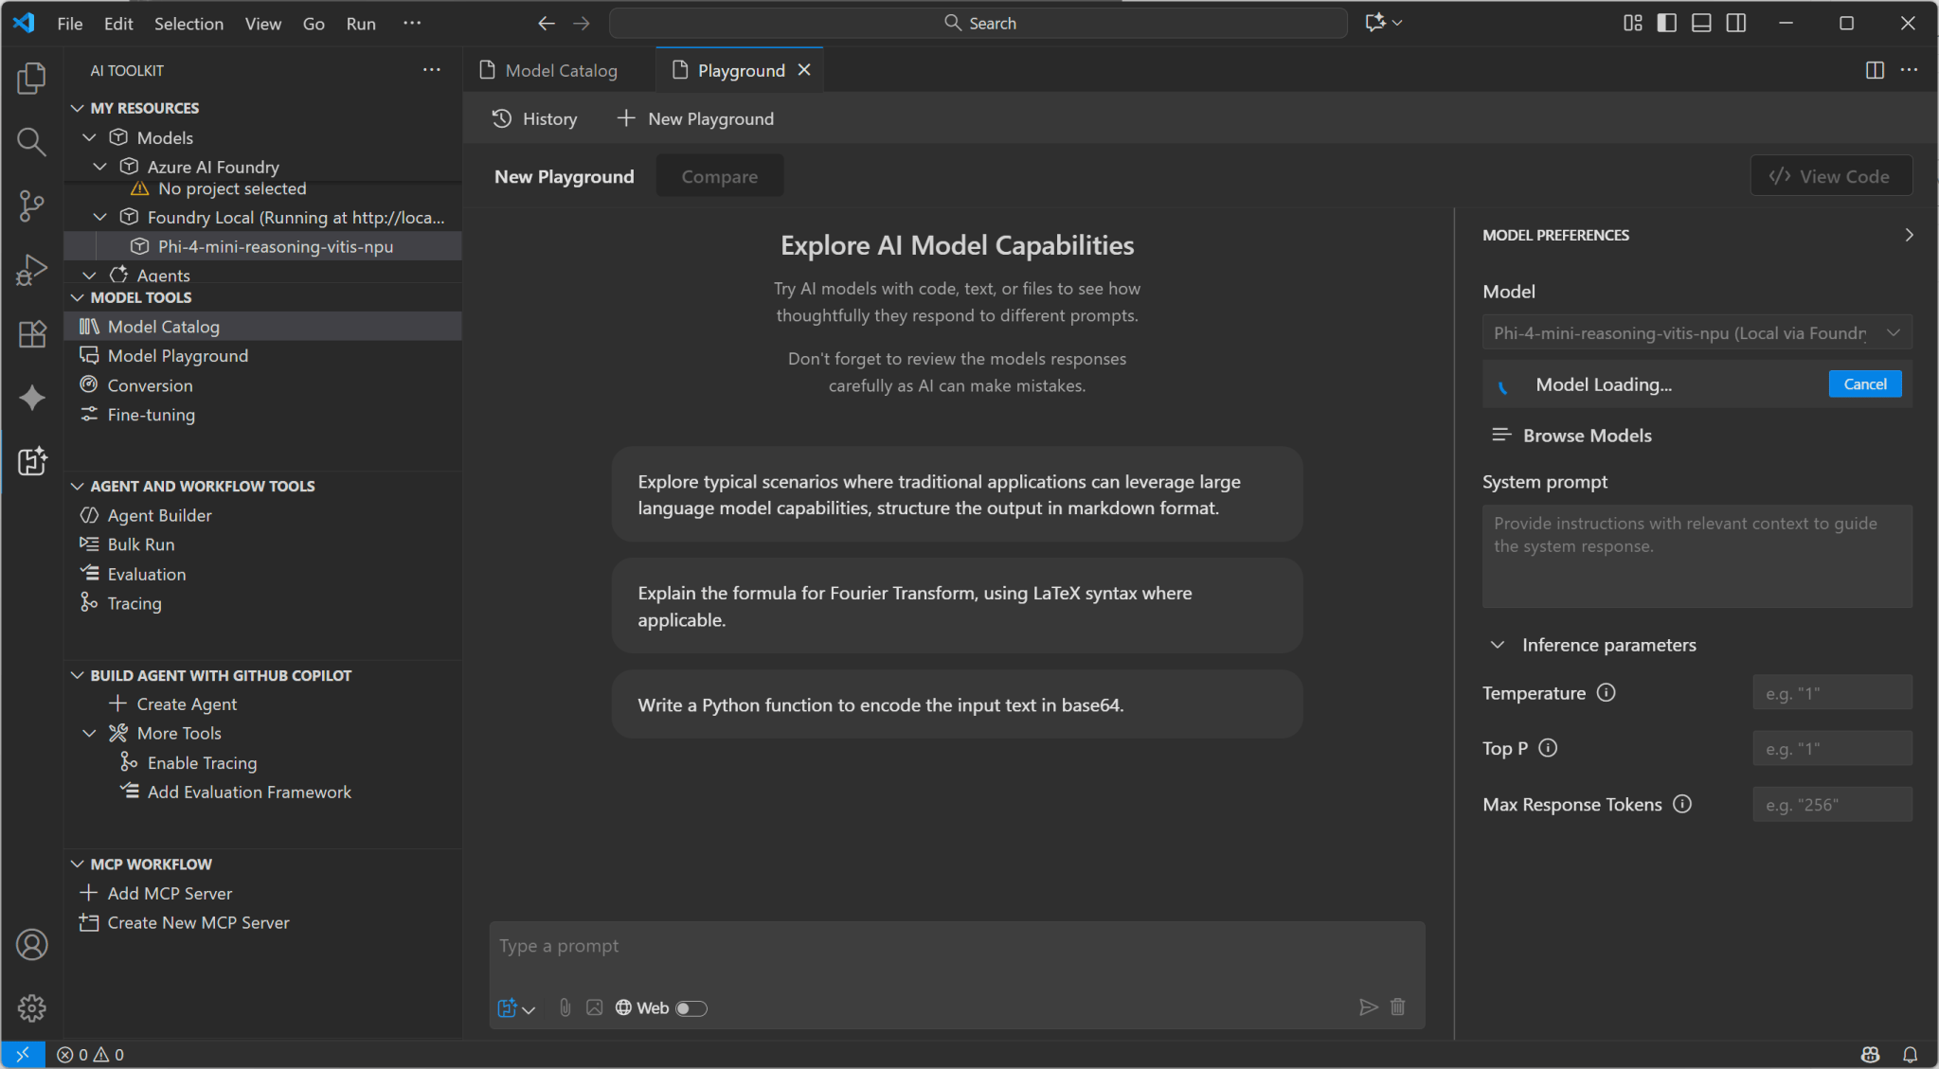Open the Explorer view in activity bar
This screenshot has width=1939, height=1069.
tap(31, 79)
